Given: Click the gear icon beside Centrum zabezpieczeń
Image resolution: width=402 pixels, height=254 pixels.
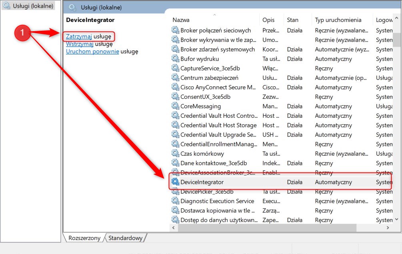Looking at the screenshot, I should point(175,78).
